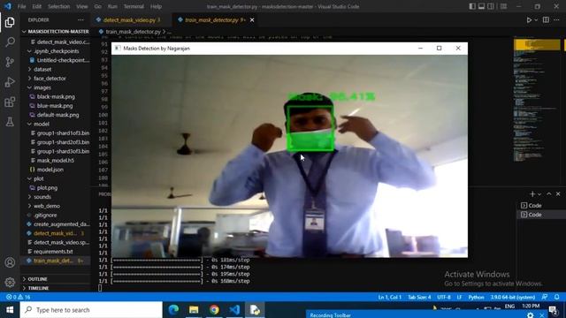Open the notifications bell in status bar
Viewport: 566px width, 318px height.
point(557,297)
